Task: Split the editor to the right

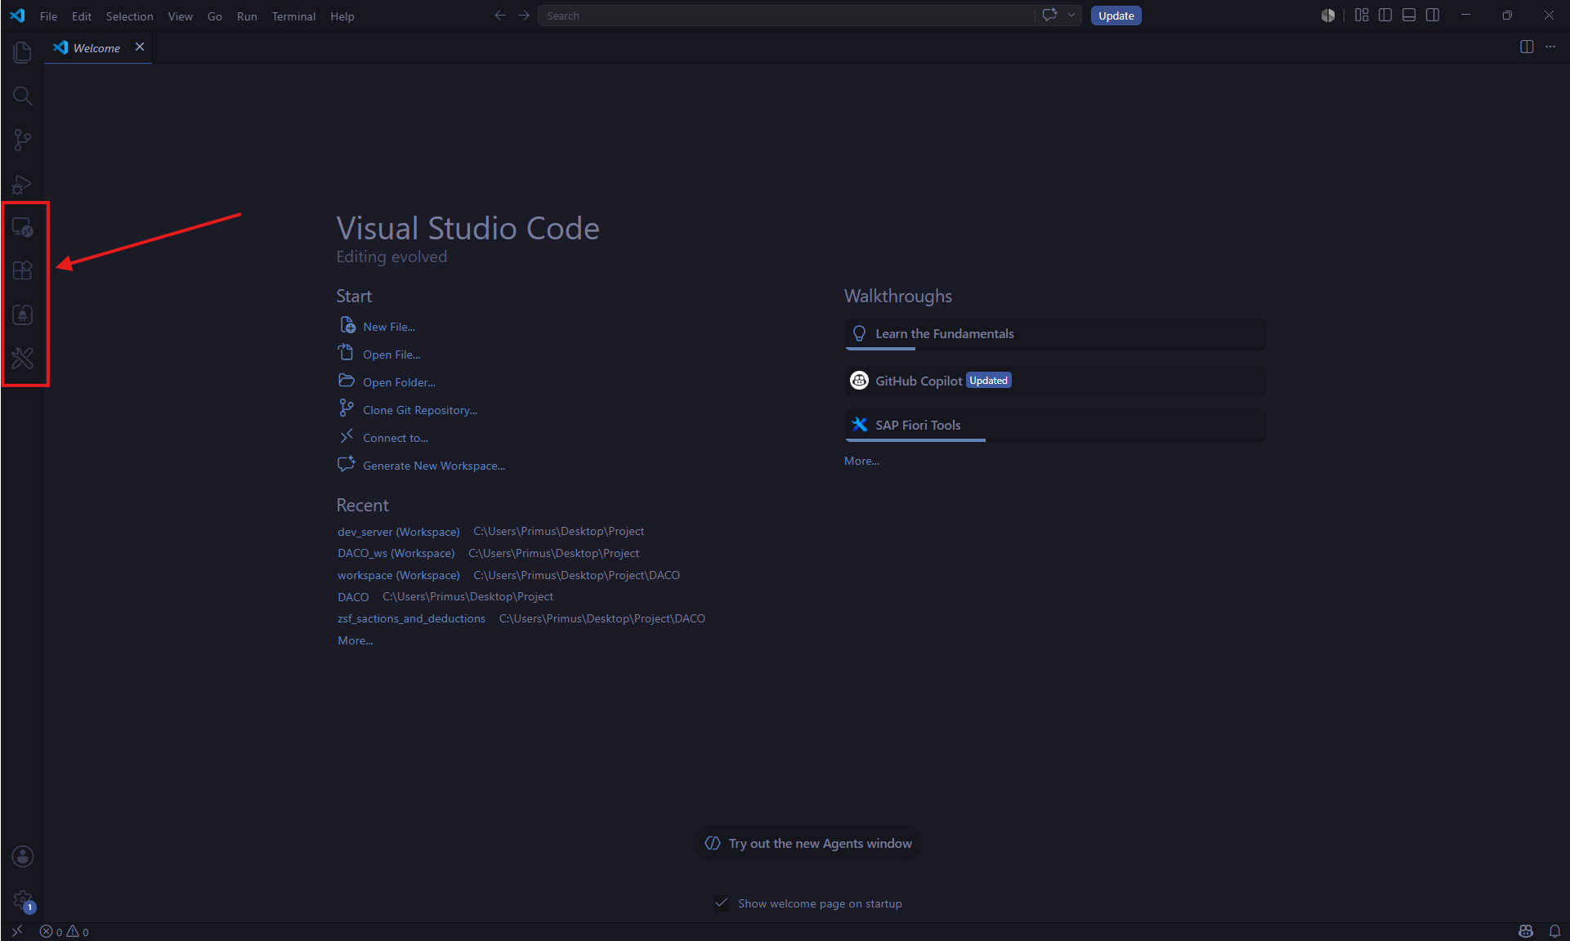Action: tap(1526, 47)
